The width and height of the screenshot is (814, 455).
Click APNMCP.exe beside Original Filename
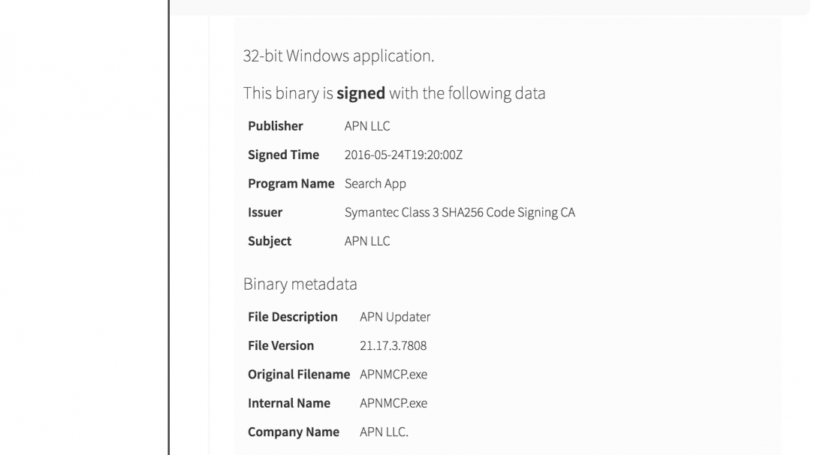click(393, 375)
